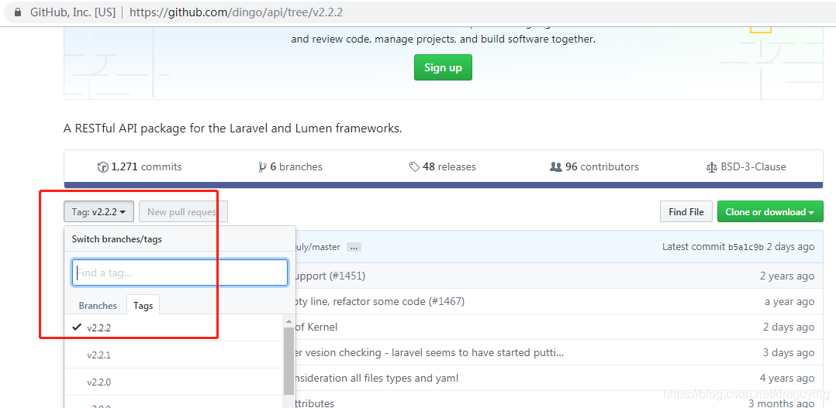Image resolution: width=836 pixels, height=408 pixels.
Task: Open the latest commit b5a1c9b link
Action: [x=746, y=247]
